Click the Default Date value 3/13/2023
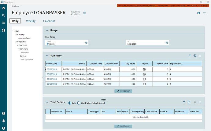211x131 pixels. (75, 14)
